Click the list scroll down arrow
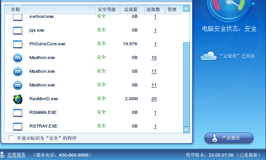The image size is (266, 160). click(x=186, y=130)
